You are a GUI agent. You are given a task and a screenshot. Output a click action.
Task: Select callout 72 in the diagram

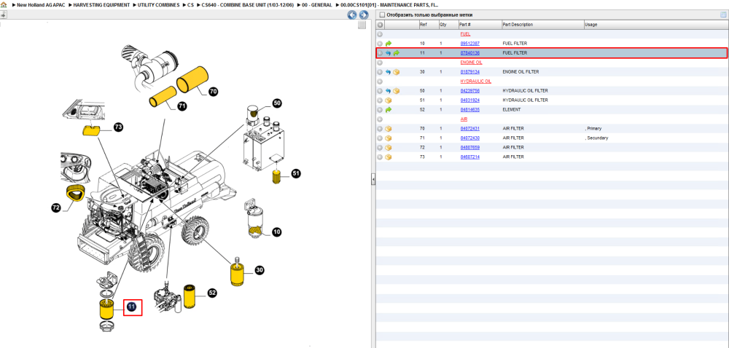pyautogui.click(x=56, y=208)
